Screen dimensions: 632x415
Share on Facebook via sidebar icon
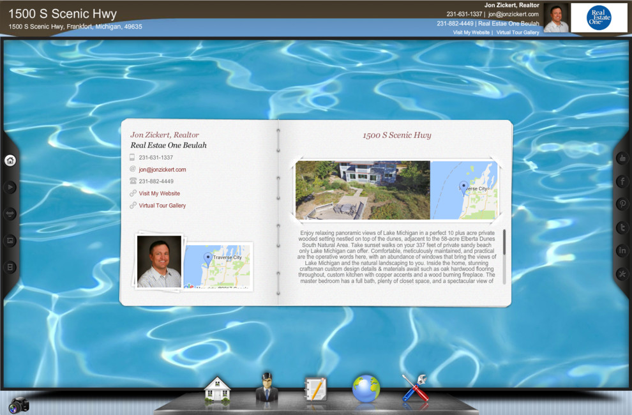(622, 181)
